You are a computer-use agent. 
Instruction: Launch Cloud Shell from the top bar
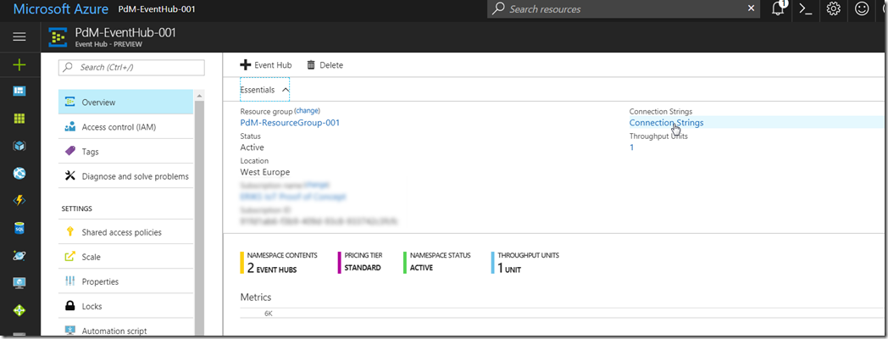tap(806, 9)
